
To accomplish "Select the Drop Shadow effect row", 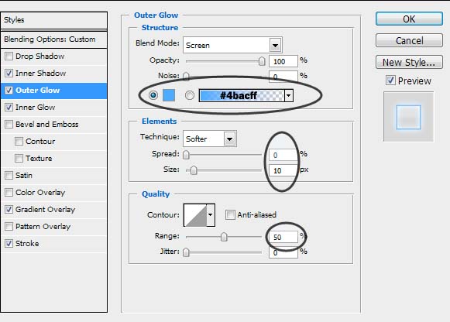I will coord(54,57).
